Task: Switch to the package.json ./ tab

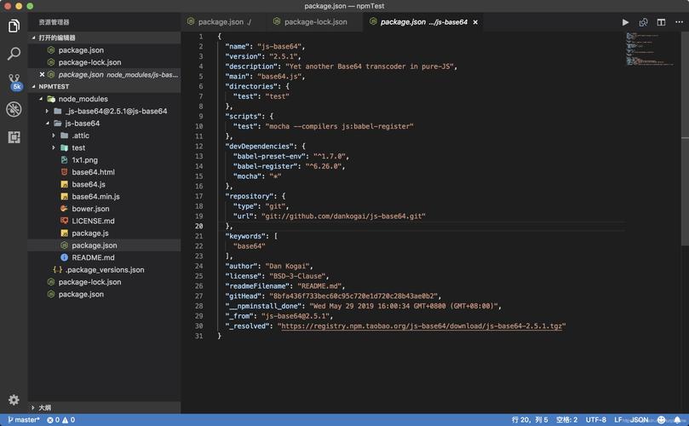Action: tap(224, 22)
